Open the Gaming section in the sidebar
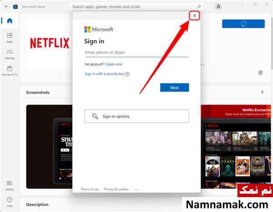 10,54
